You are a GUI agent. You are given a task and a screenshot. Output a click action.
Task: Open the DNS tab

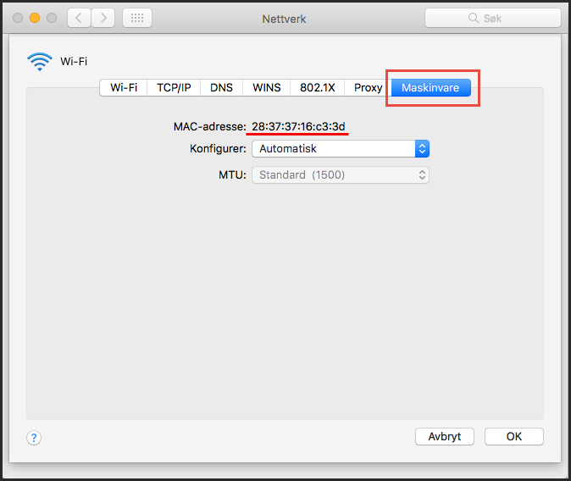[221, 88]
